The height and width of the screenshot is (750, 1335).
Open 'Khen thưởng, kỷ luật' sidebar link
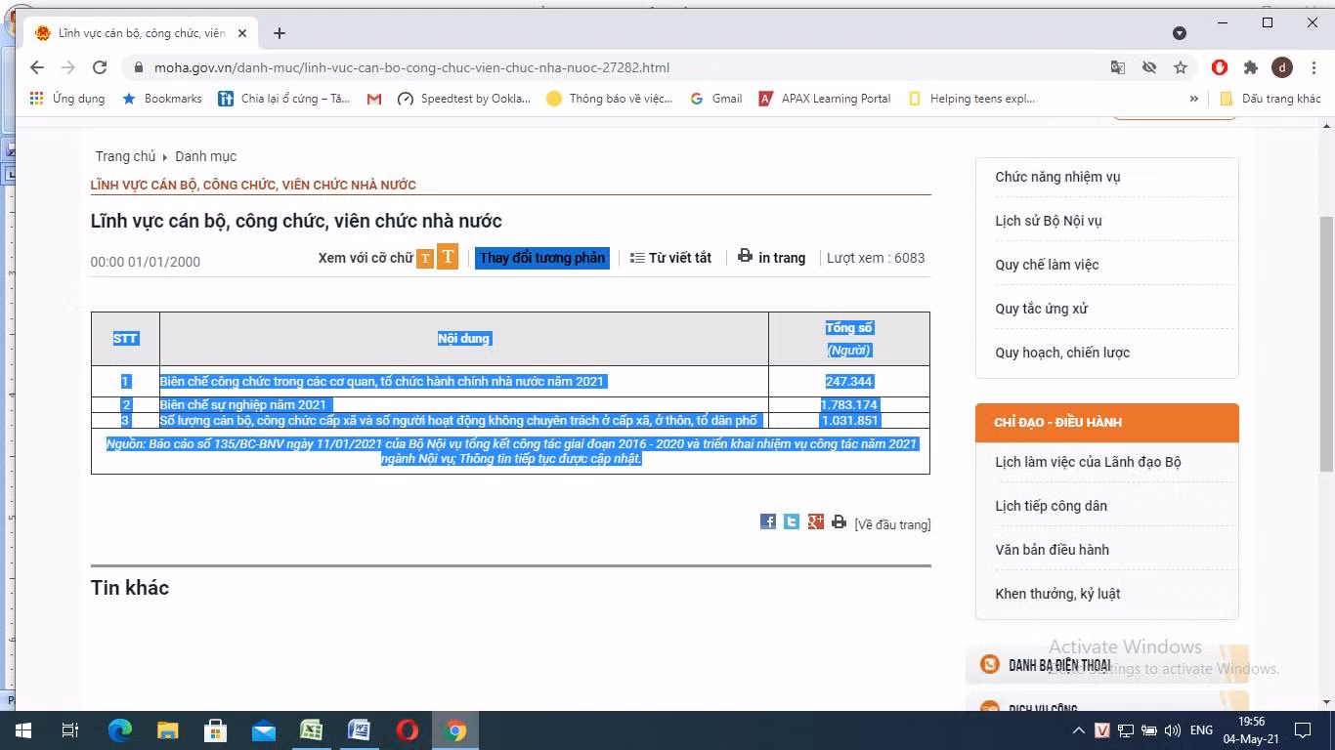pos(1057,594)
